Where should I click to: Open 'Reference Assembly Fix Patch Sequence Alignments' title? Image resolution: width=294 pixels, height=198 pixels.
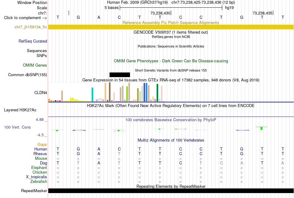click(171, 23)
